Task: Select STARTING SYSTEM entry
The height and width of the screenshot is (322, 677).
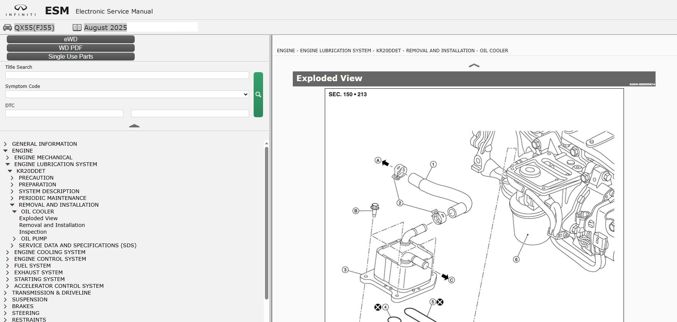Action: (x=40, y=279)
